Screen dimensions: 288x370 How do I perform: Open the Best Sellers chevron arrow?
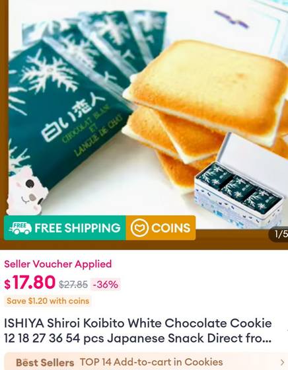pos(282,363)
